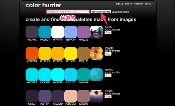This screenshot has width=175, height=106.
Task: Select the #009BC4 color swatch
Action: pyautogui.click(x=45, y=32)
